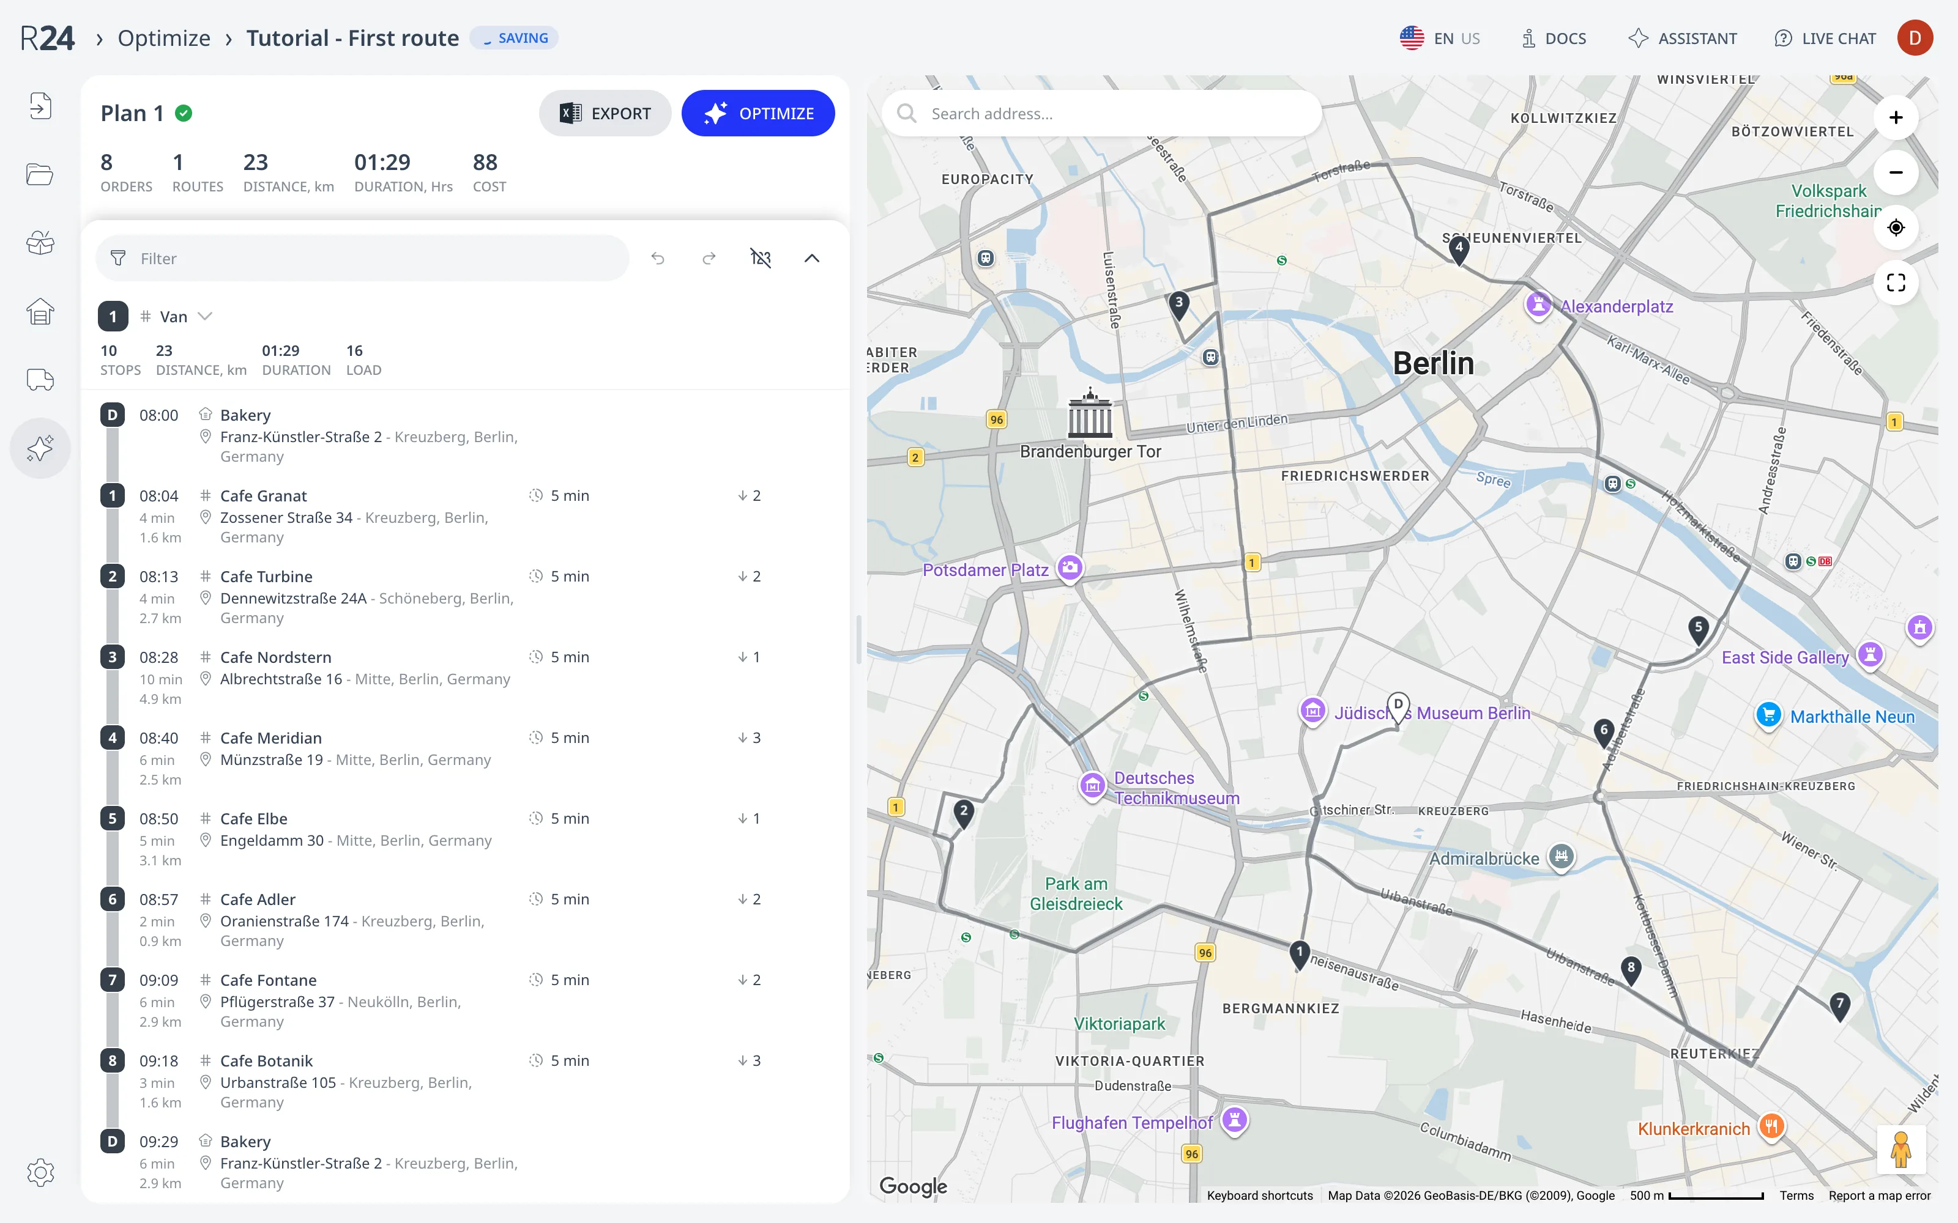Select Cafe Turbine stop row
Screen dimensions: 1958x1223
click(465, 597)
